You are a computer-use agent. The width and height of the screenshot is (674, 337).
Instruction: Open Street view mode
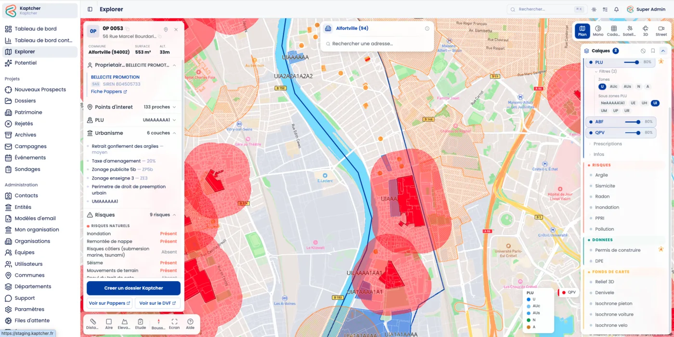661,31
